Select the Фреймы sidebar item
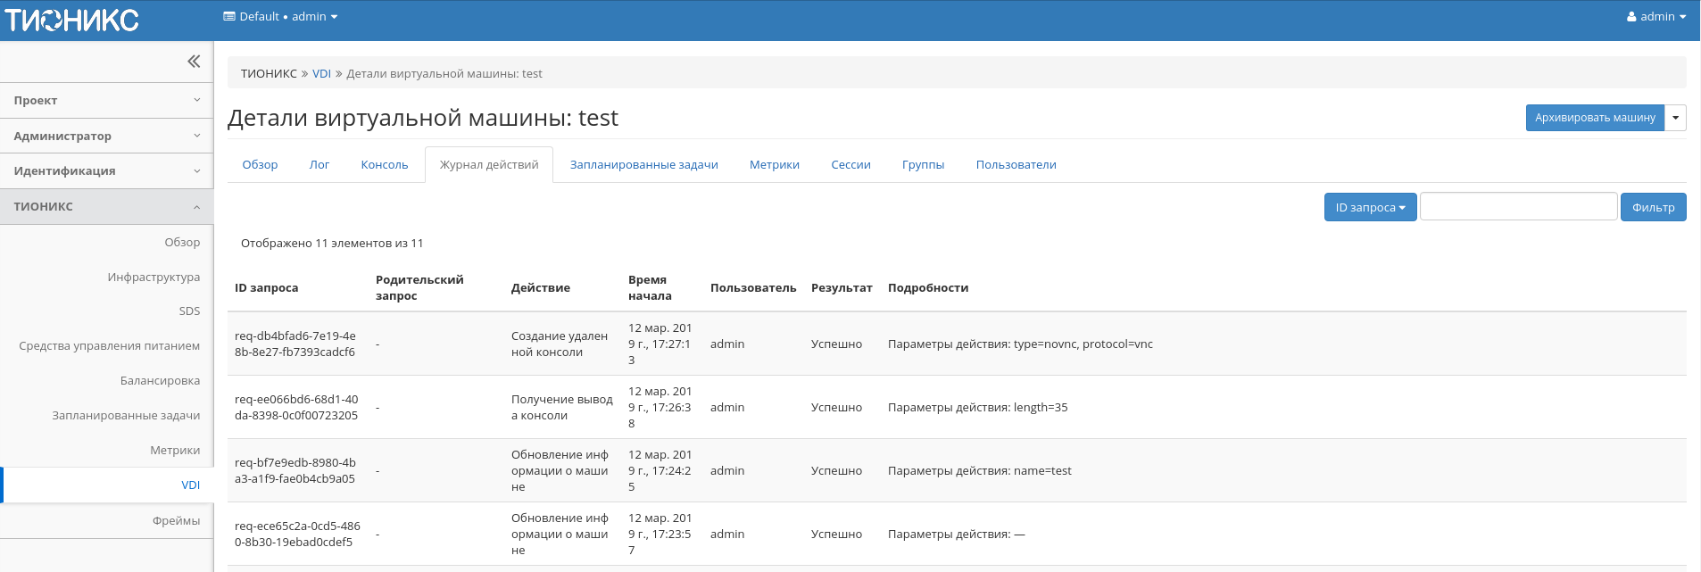The height and width of the screenshot is (572, 1701). click(176, 521)
